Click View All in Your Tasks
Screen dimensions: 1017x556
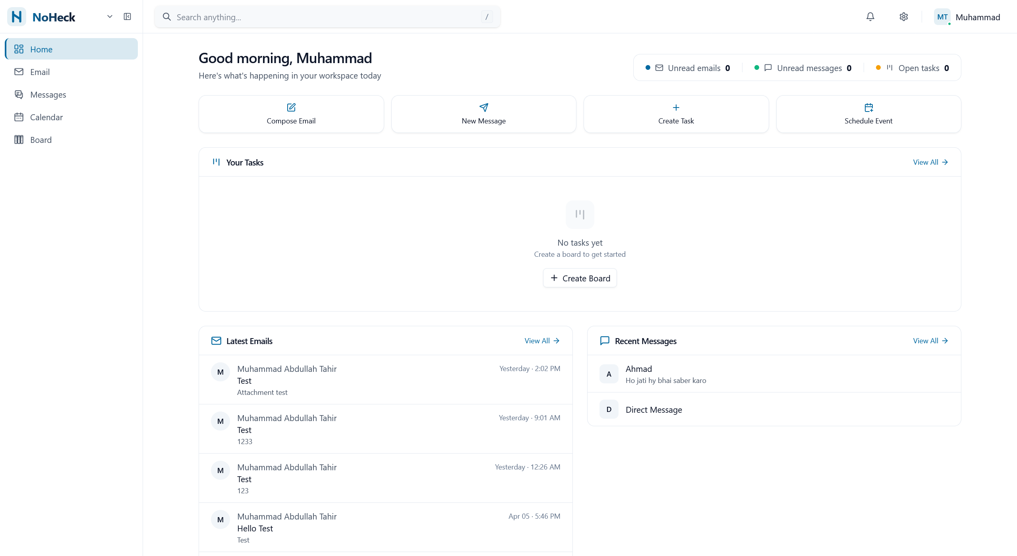pos(930,162)
